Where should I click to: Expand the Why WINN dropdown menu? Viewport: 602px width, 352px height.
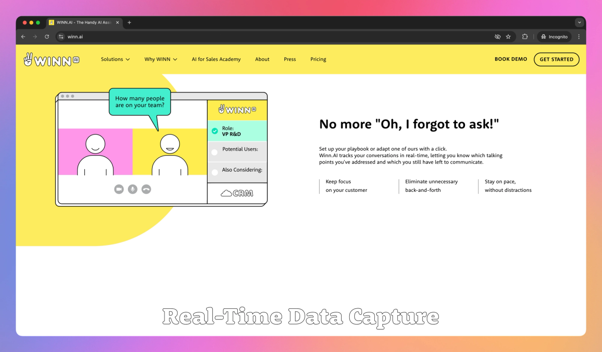[161, 59]
